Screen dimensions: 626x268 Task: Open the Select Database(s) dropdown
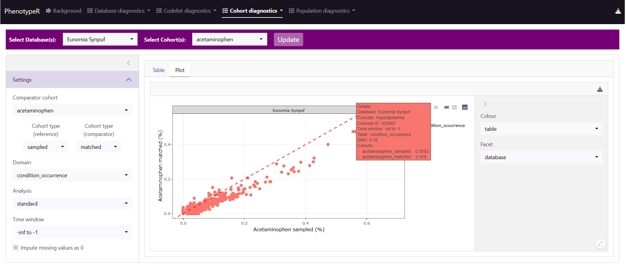100,39
